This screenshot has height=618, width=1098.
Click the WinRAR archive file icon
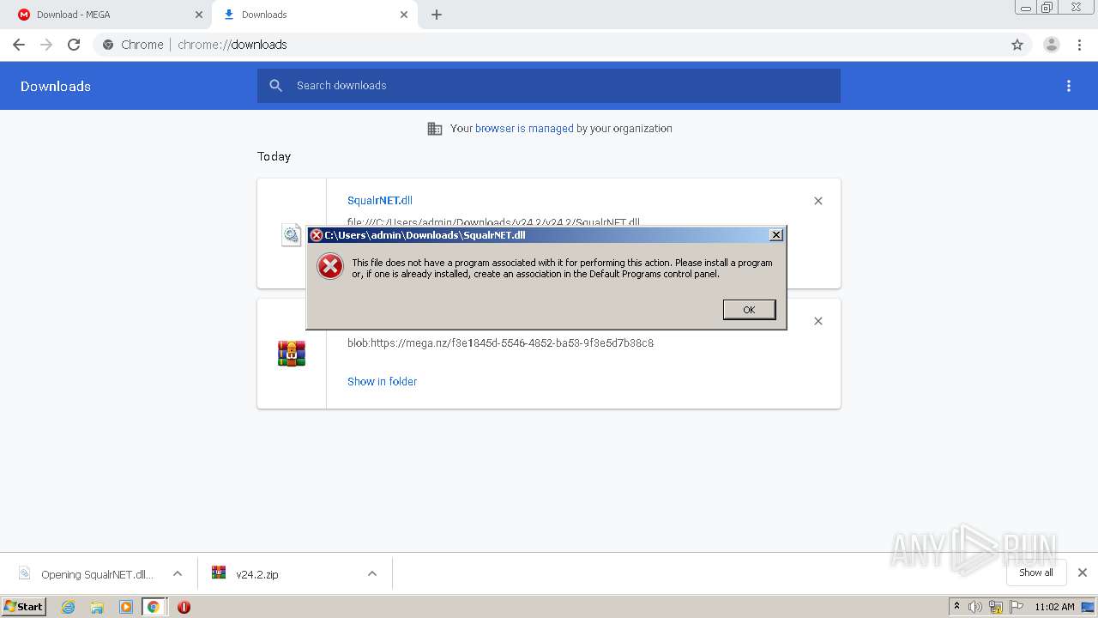pyautogui.click(x=292, y=354)
